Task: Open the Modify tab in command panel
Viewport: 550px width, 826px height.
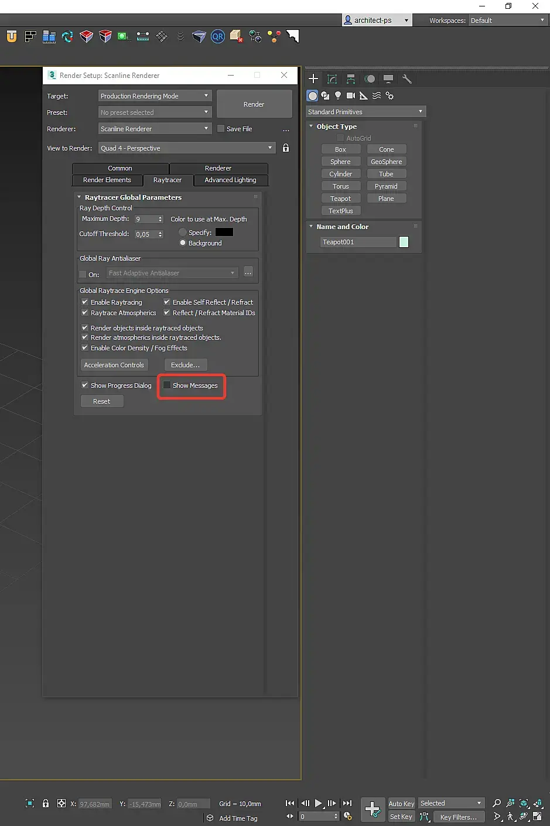Action: click(332, 78)
